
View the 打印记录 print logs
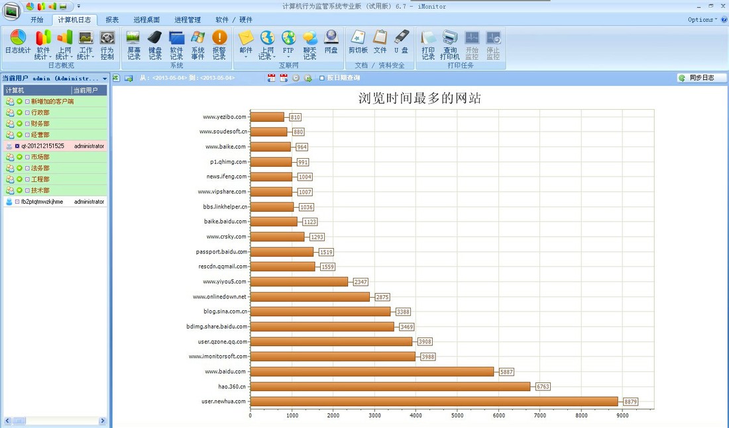tap(428, 44)
